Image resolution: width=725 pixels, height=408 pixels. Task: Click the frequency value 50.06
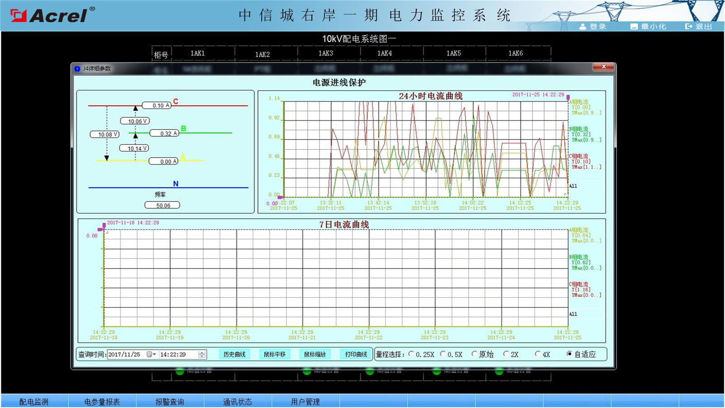(163, 205)
